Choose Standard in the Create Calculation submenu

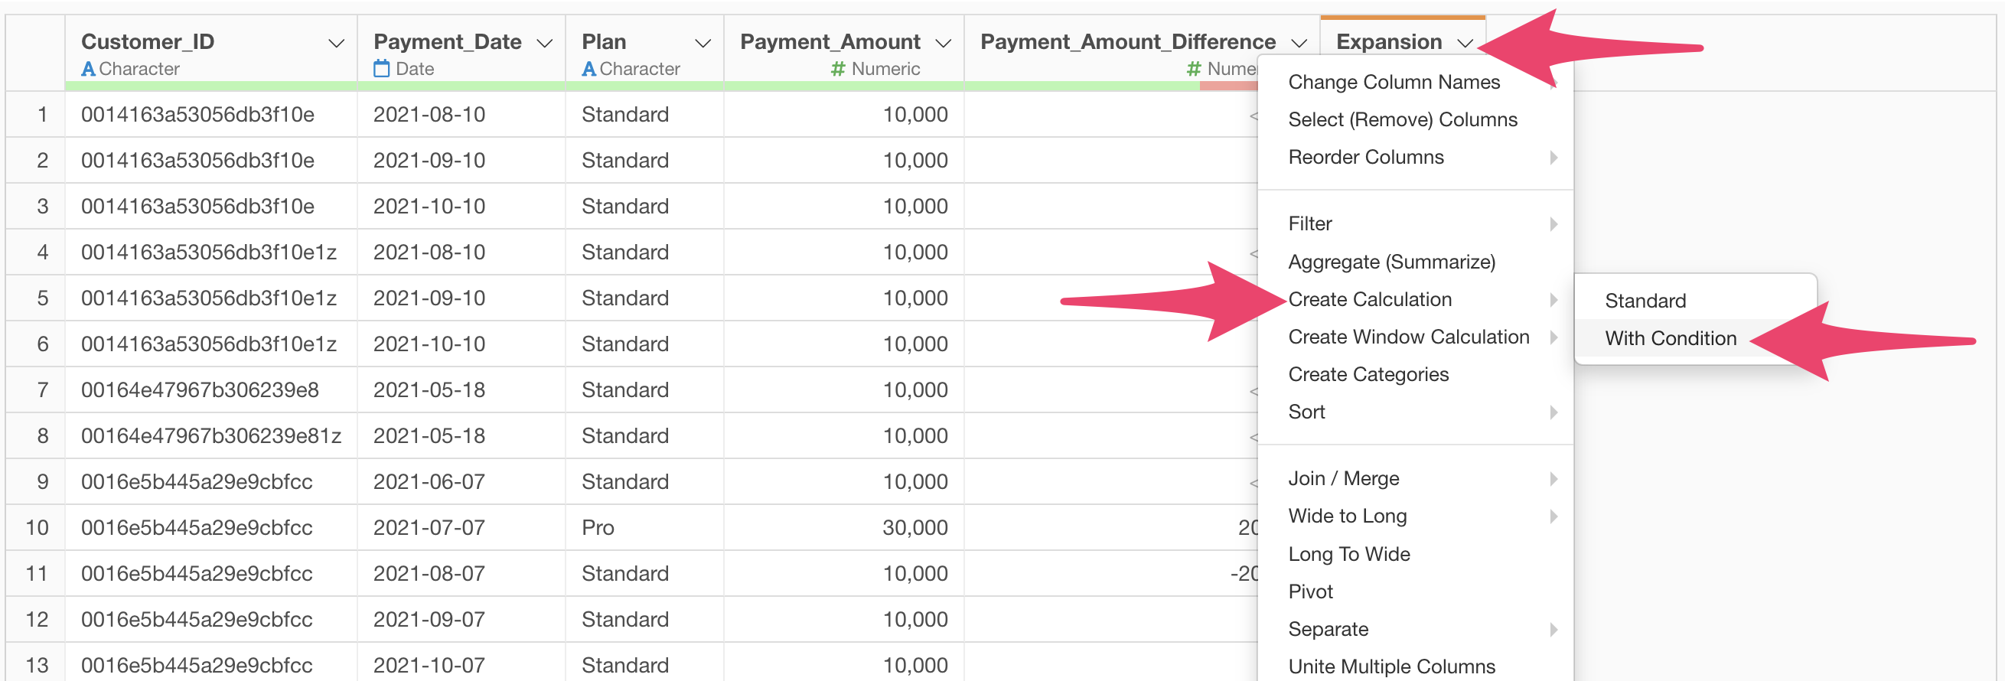pos(1645,301)
